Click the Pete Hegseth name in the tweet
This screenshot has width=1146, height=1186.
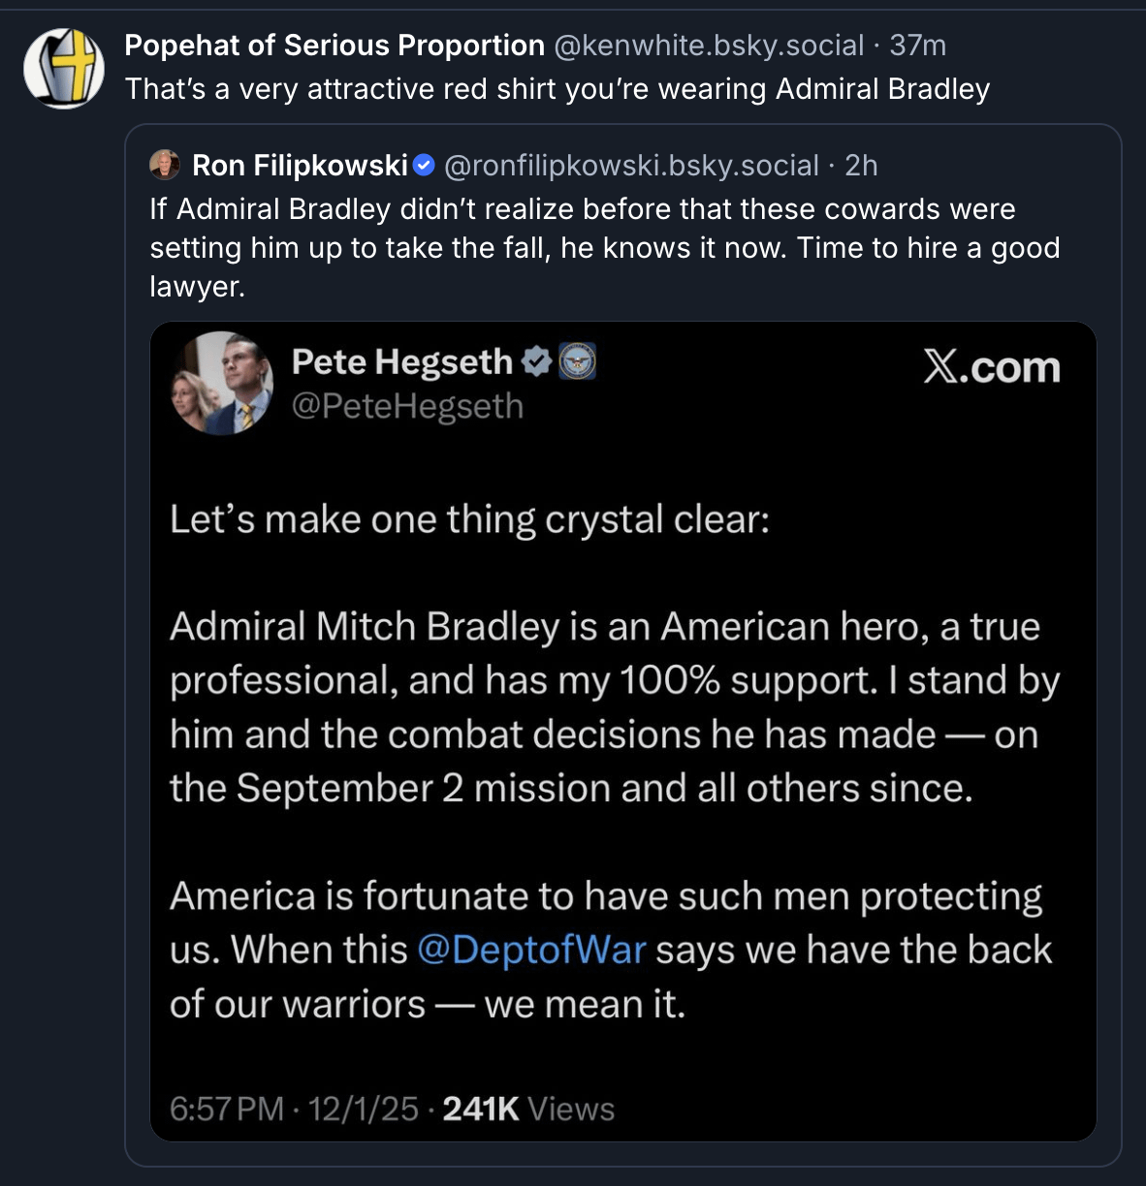click(401, 361)
